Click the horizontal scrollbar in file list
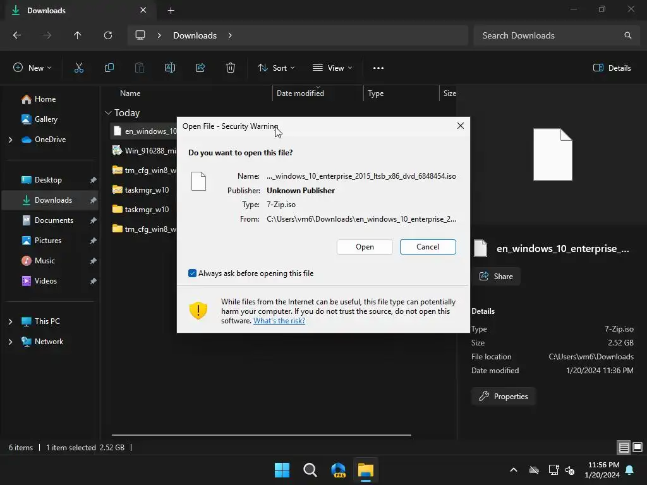Screen dimensions: 647x485 (261, 434)
